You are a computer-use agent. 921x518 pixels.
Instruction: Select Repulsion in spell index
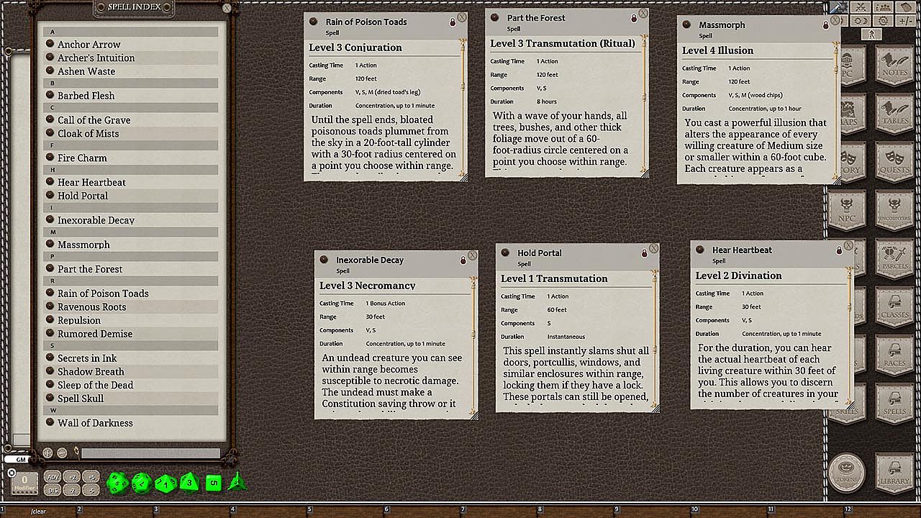(79, 321)
